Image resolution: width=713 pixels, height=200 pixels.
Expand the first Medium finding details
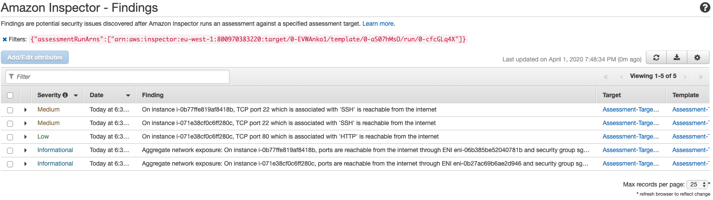25,110
